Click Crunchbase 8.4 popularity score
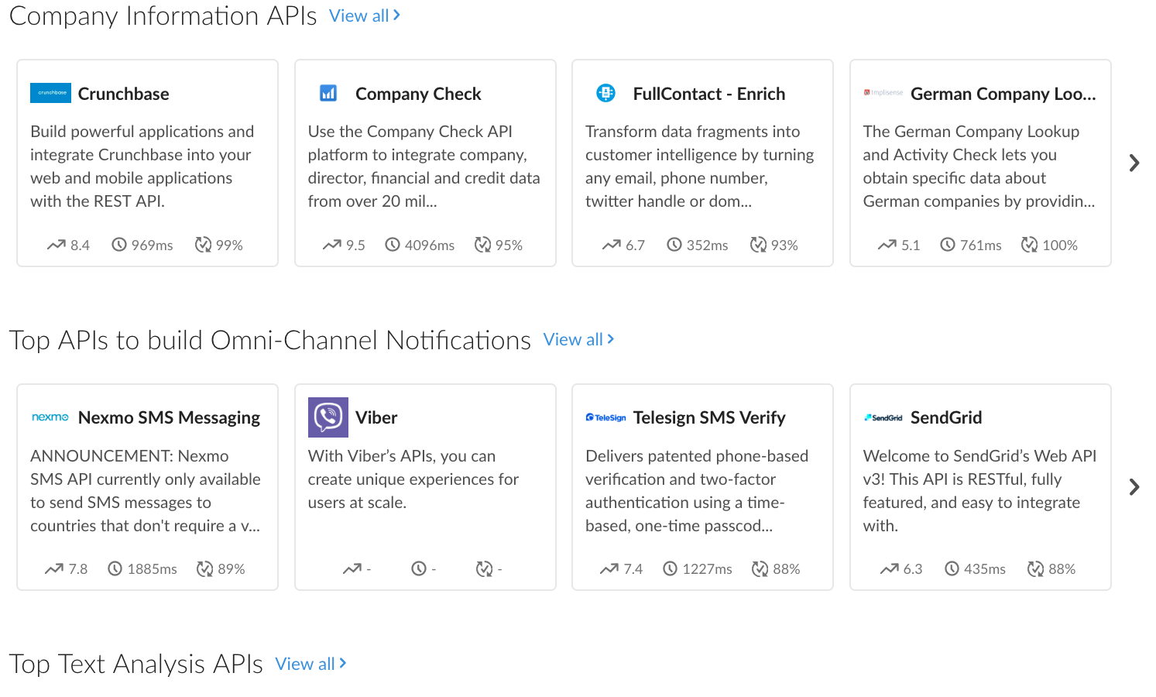Screen dimensions: 1156x697 tap(81, 245)
